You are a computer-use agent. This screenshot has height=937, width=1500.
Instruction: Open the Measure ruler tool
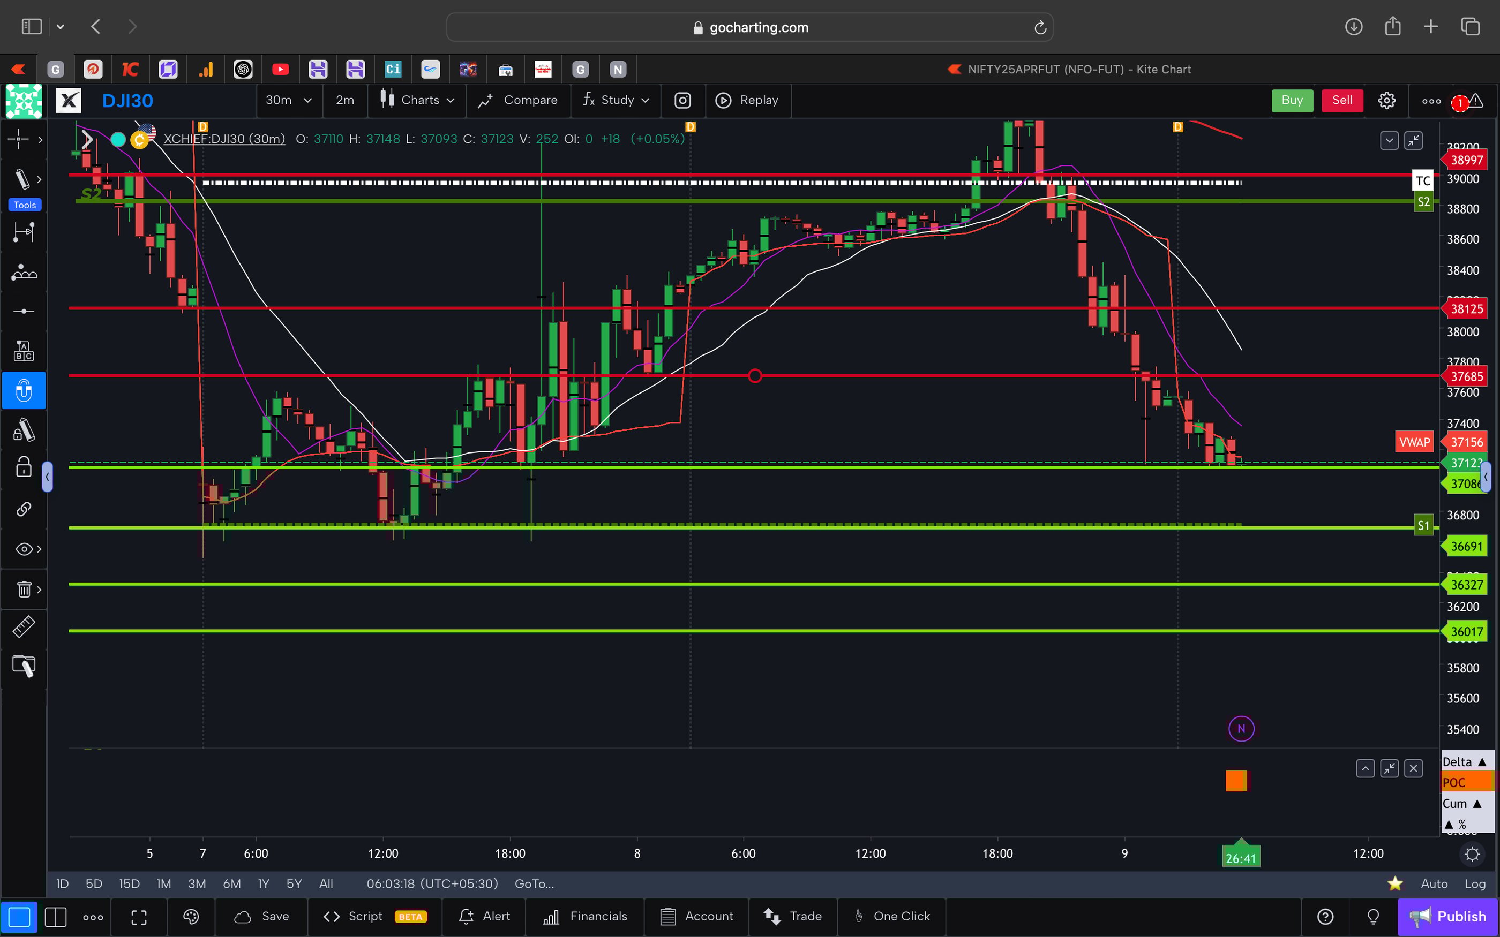coord(24,626)
